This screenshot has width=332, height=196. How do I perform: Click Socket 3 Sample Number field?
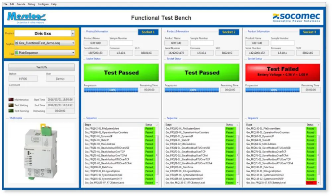(x=283, y=43)
